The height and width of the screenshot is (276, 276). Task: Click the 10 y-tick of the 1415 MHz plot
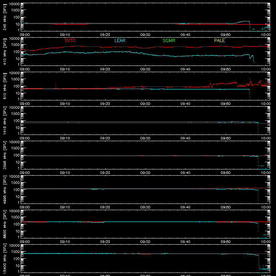click(18, 128)
